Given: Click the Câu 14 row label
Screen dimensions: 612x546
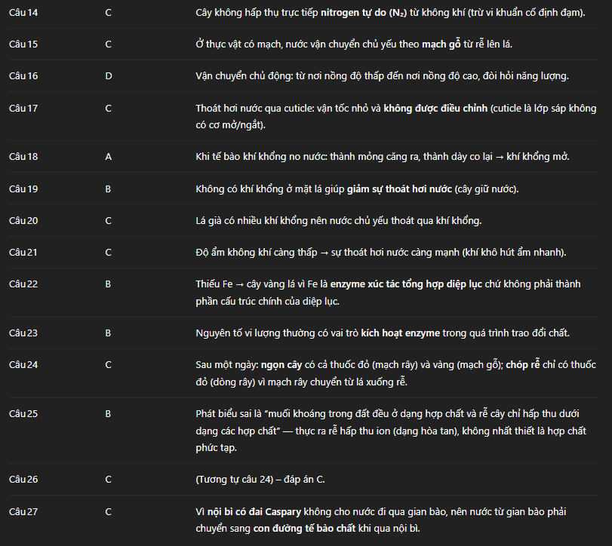Looking at the screenshot, I should (x=23, y=13).
